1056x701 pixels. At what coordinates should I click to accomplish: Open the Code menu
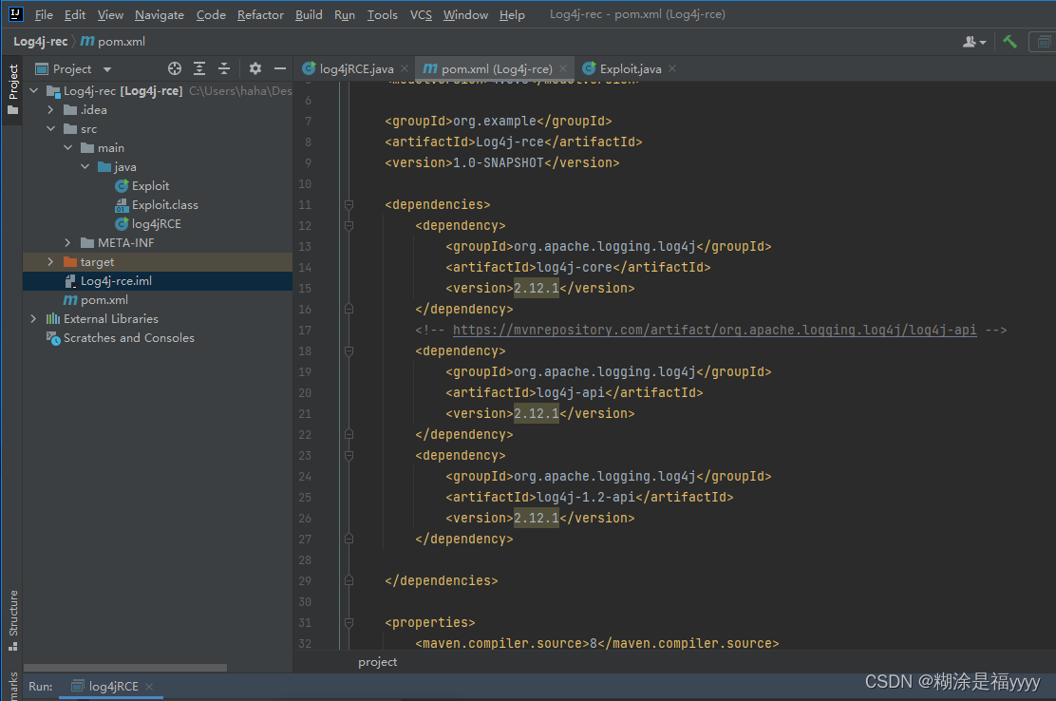click(x=211, y=14)
